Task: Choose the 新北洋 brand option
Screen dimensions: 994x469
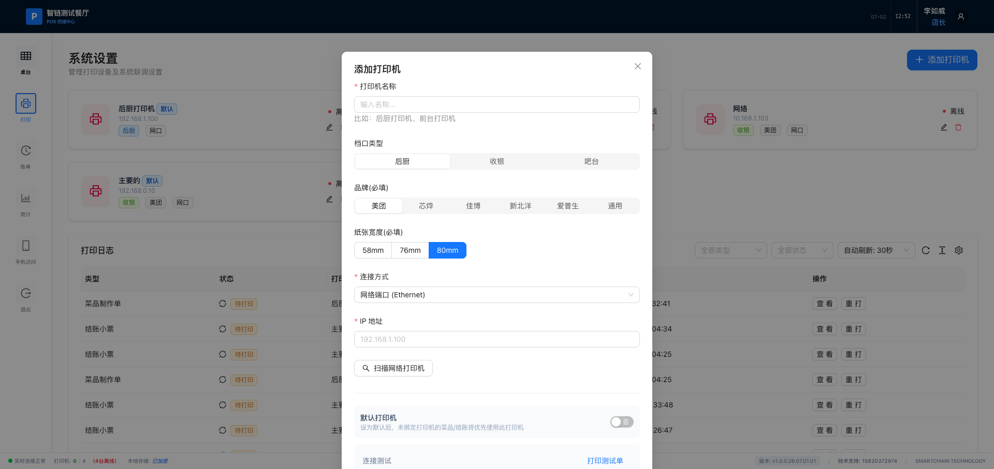Action: pos(520,206)
